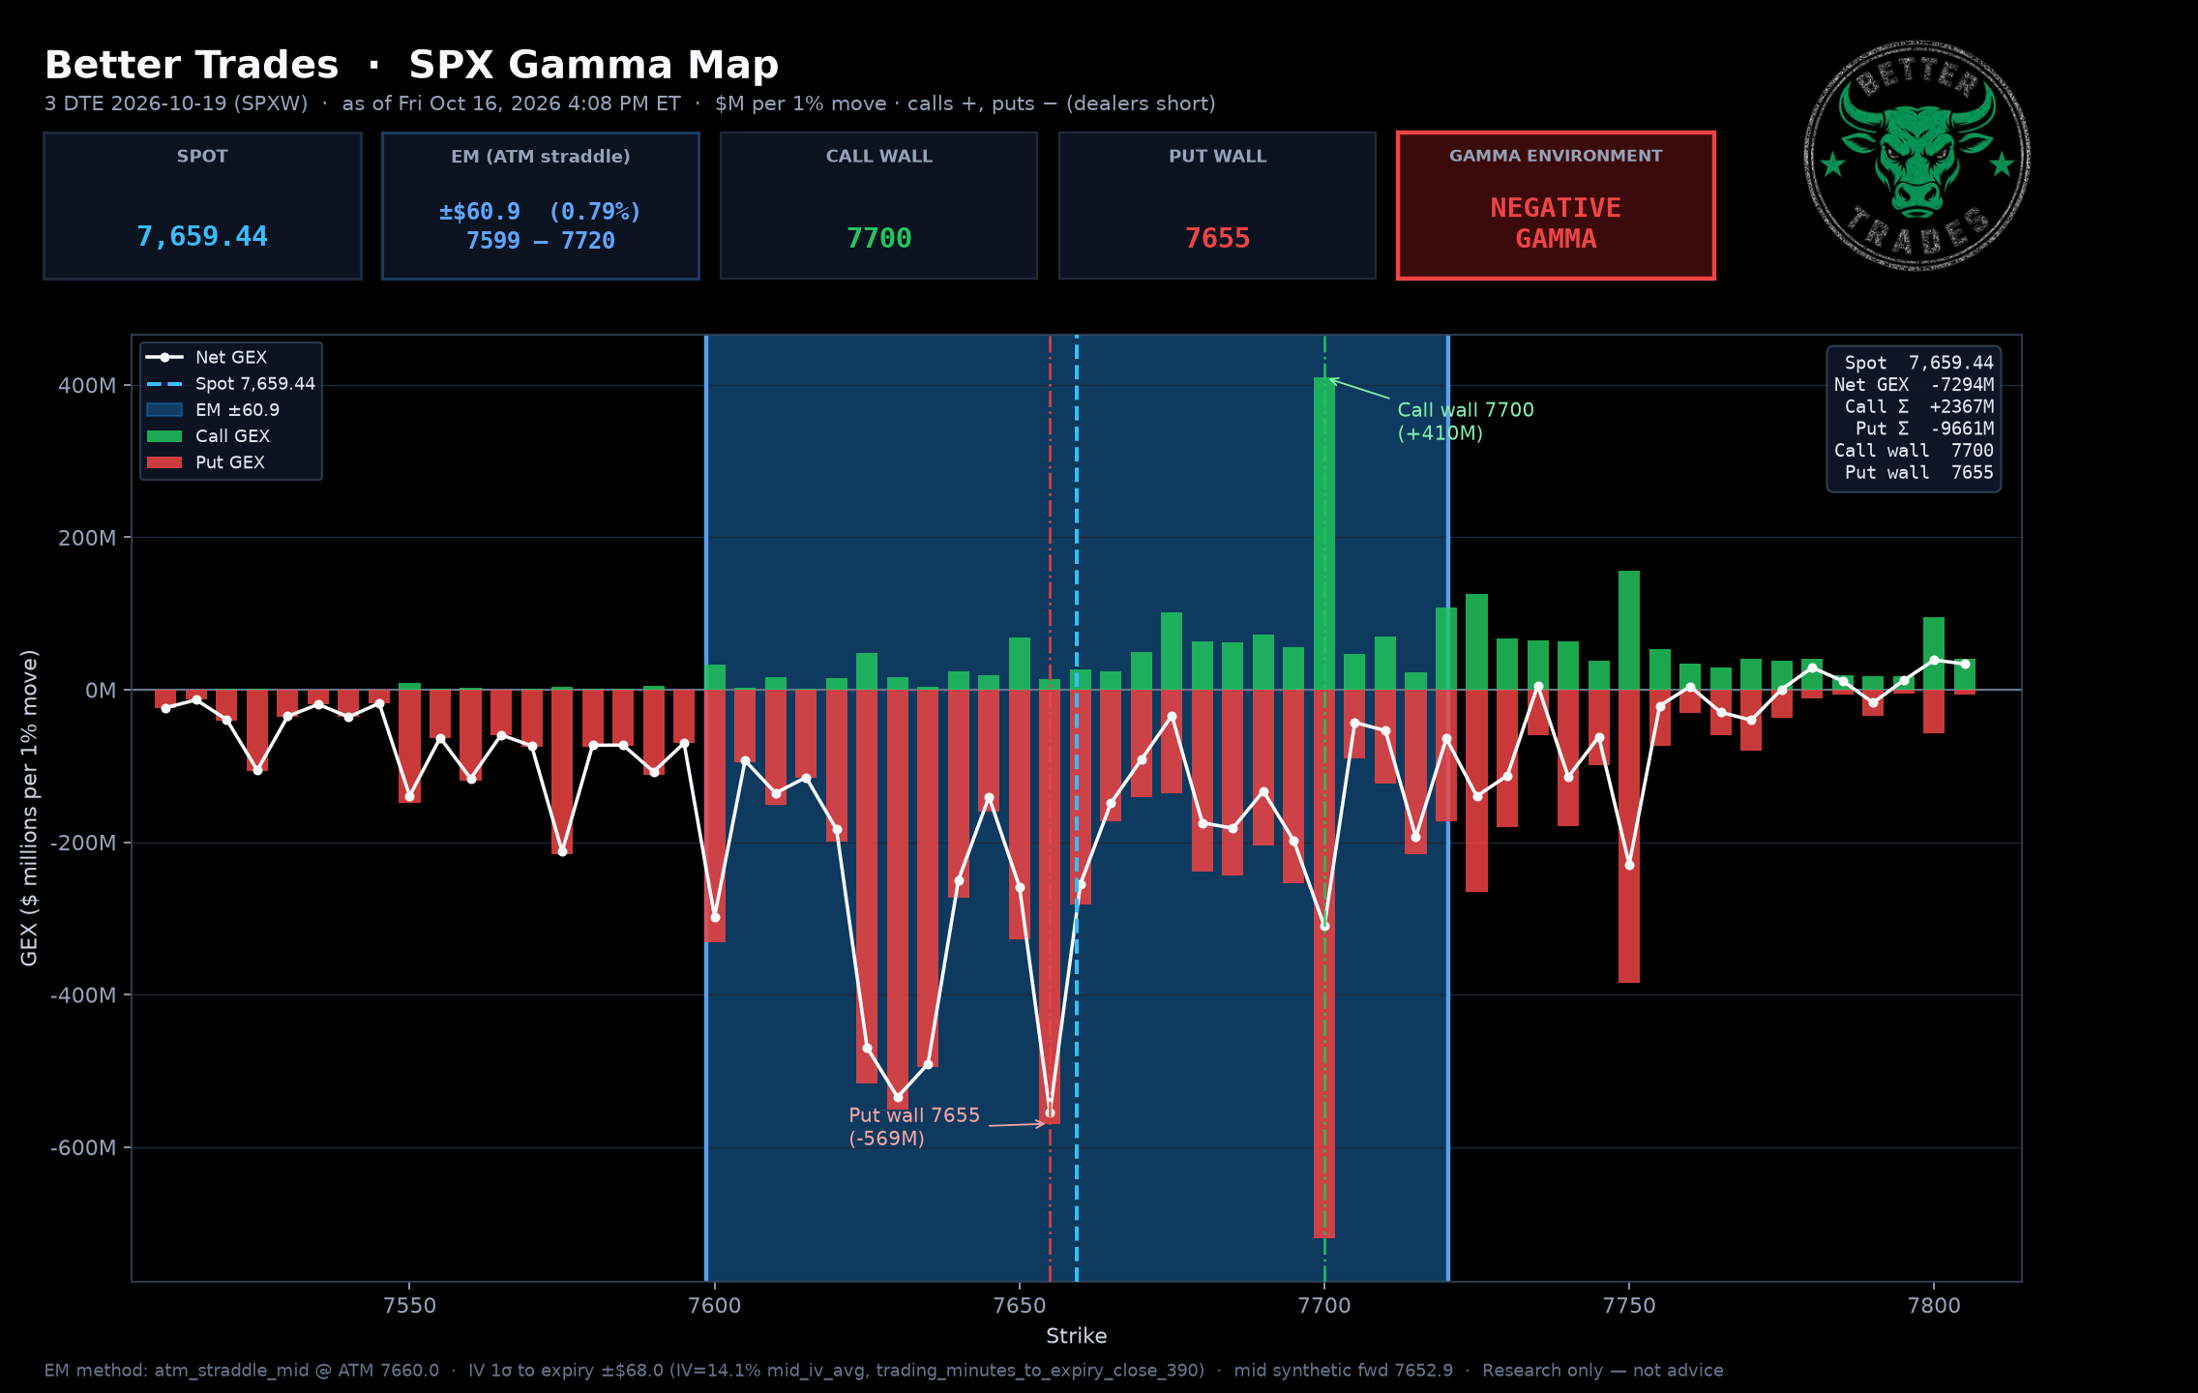Screen dimensions: 2198x1393
Task: Click the Net GEX legend line marker
Action: coord(164,357)
